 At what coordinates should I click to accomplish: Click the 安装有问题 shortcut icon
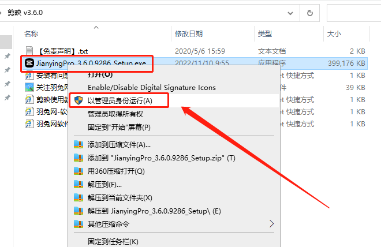(29, 75)
